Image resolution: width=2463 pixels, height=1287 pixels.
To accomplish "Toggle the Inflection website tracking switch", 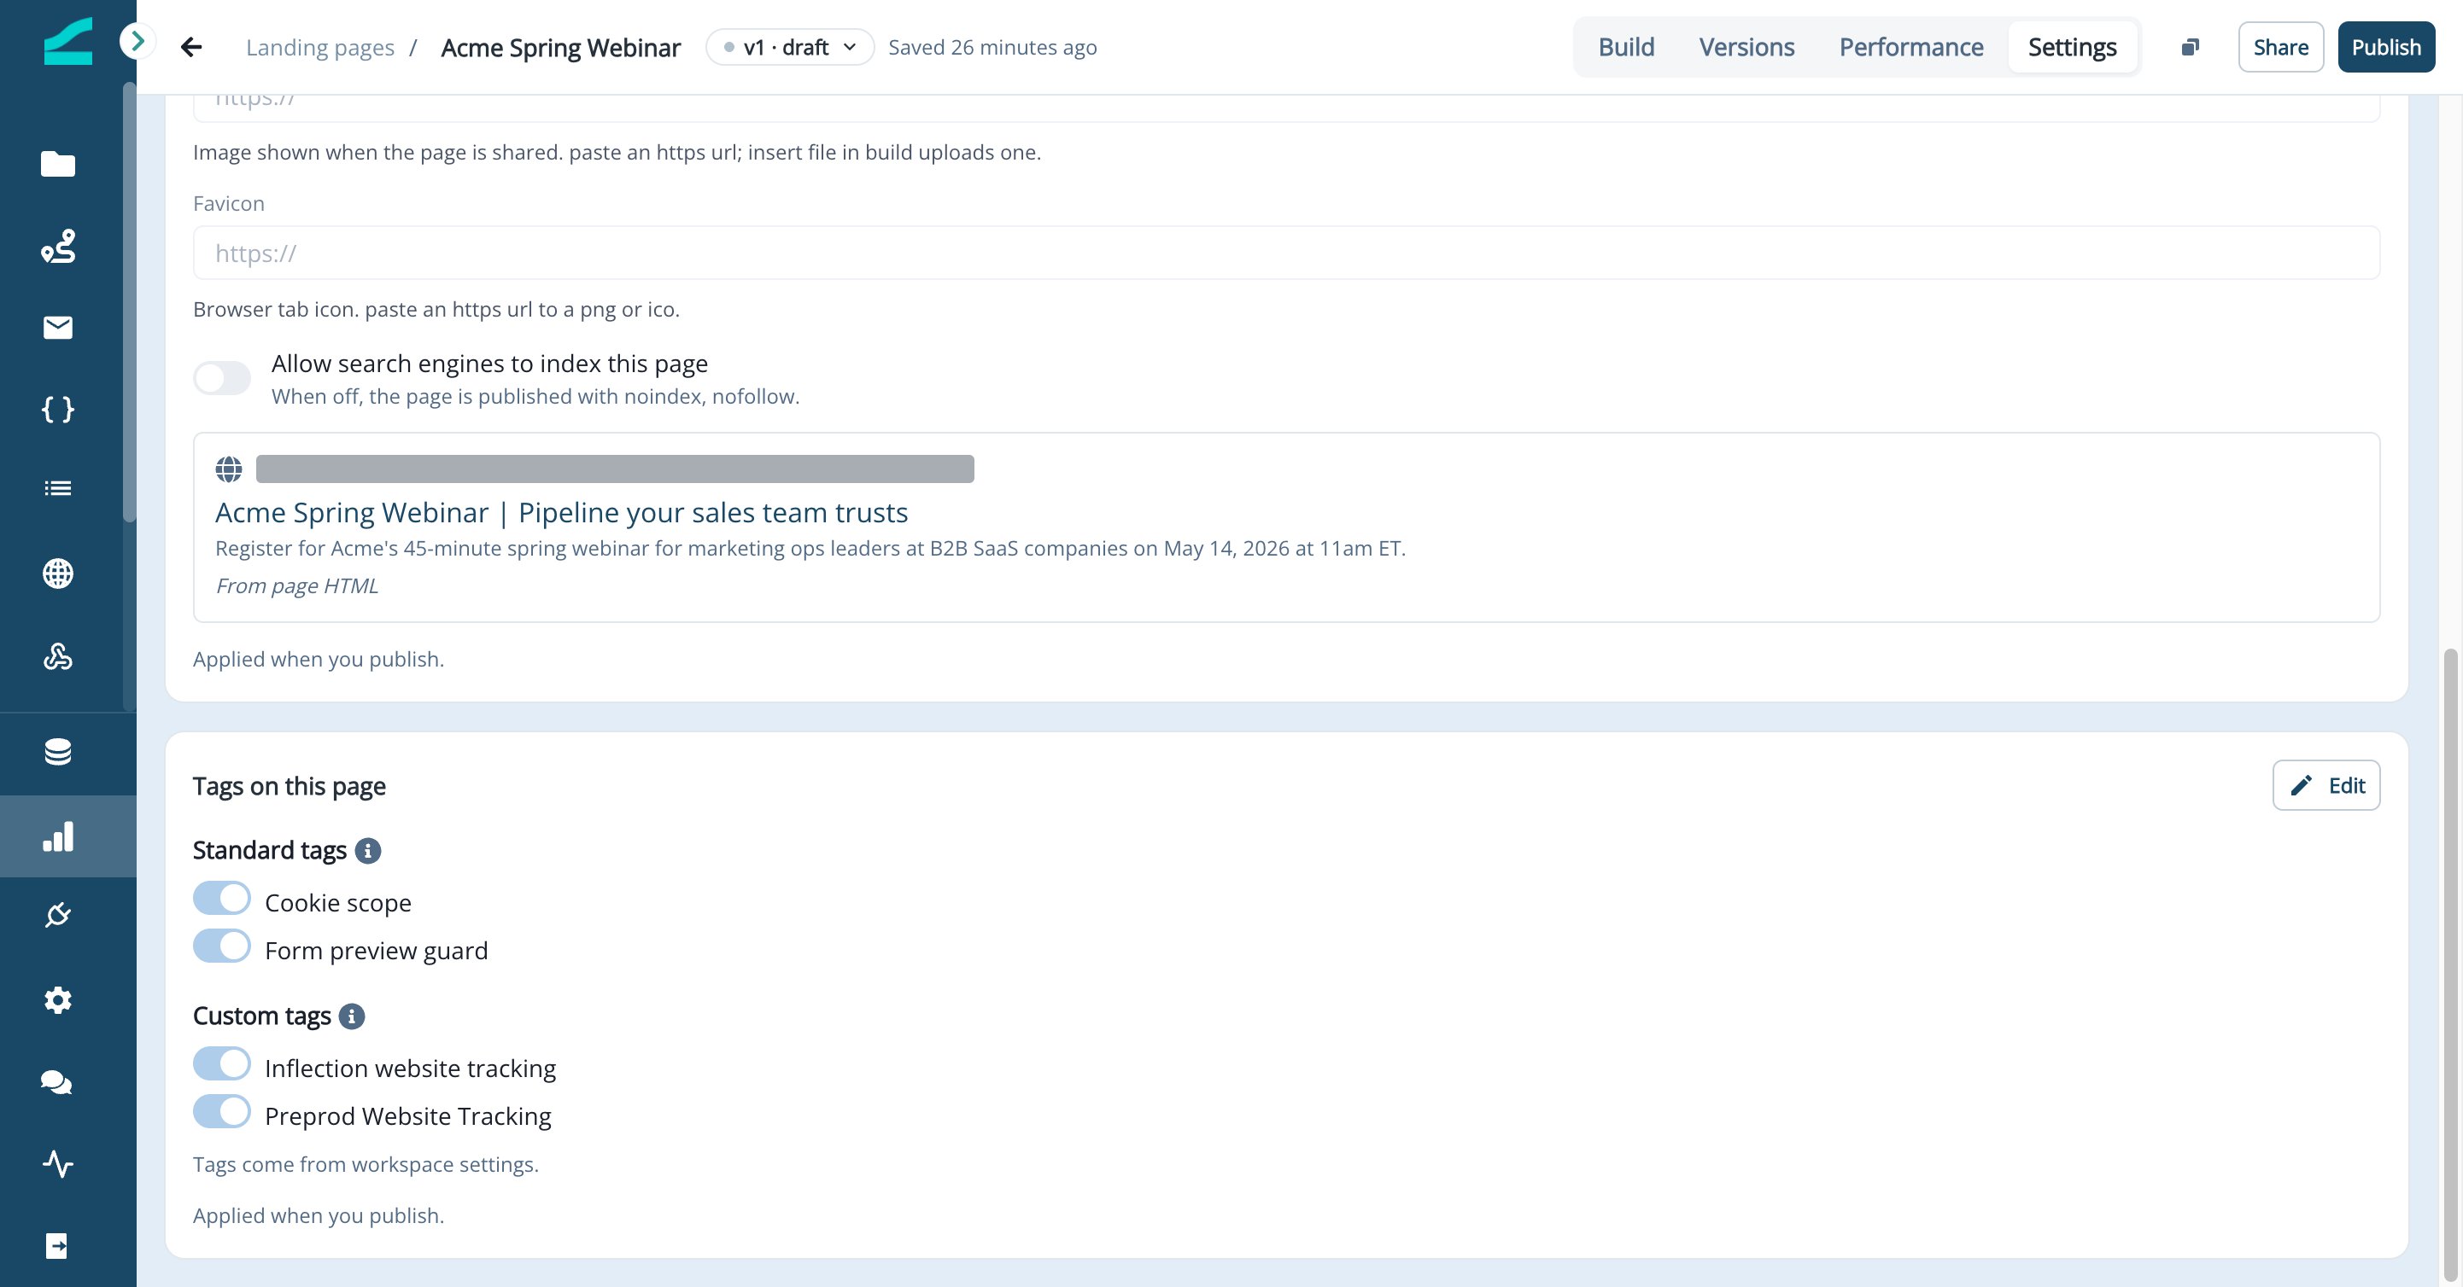I will click(x=222, y=1063).
